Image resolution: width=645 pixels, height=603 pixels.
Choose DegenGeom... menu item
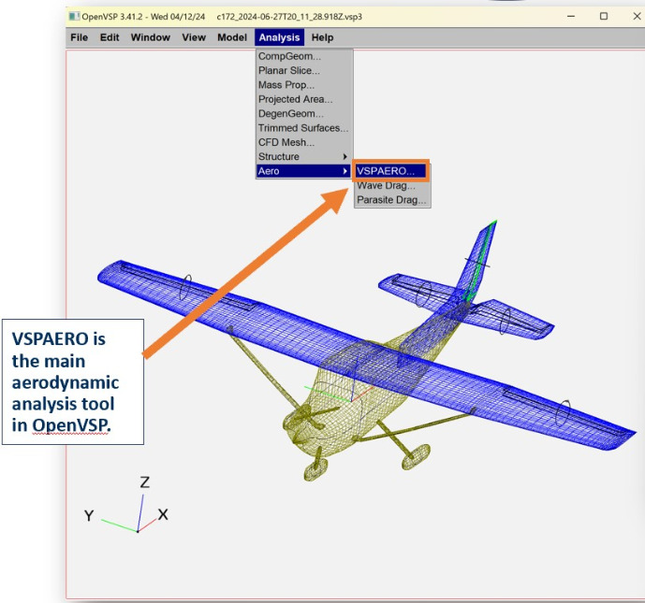292,113
